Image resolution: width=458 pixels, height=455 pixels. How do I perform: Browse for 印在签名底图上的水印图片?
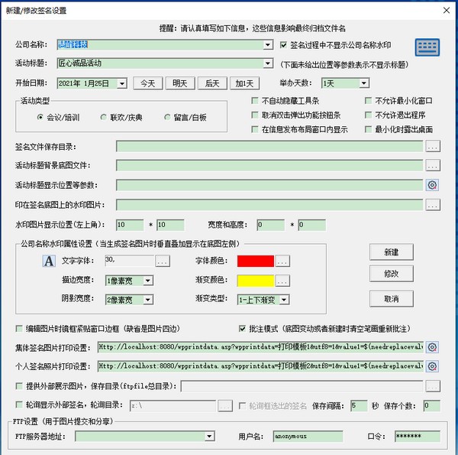433,205
